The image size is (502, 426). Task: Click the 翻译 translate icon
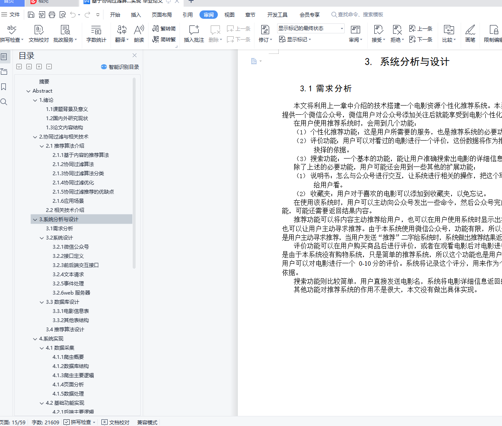coord(121,34)
